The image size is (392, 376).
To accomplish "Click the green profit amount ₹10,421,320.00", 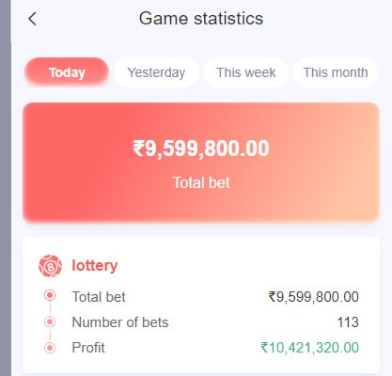I will tap(310, 348).
